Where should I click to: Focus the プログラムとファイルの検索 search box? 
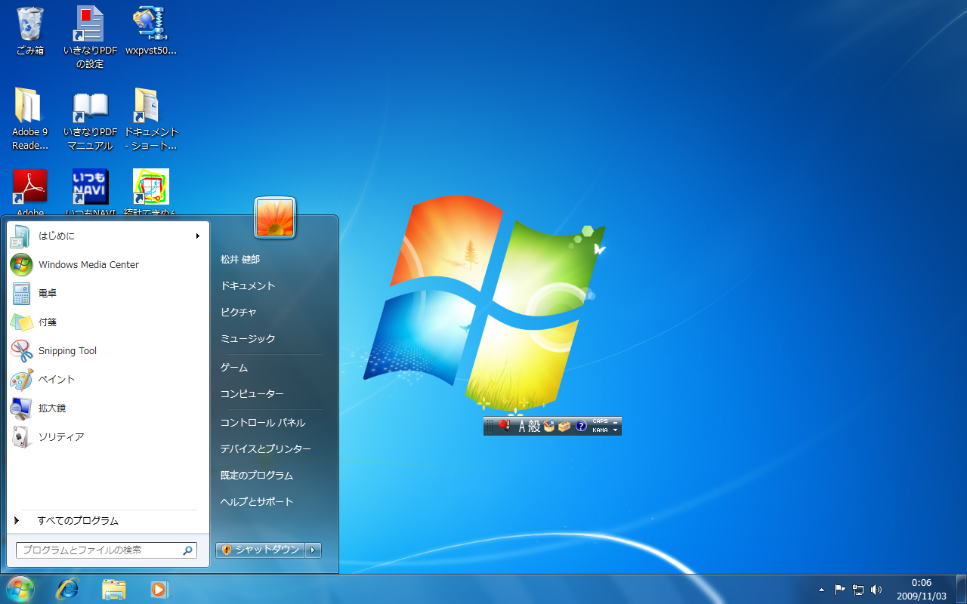[107, 550]
